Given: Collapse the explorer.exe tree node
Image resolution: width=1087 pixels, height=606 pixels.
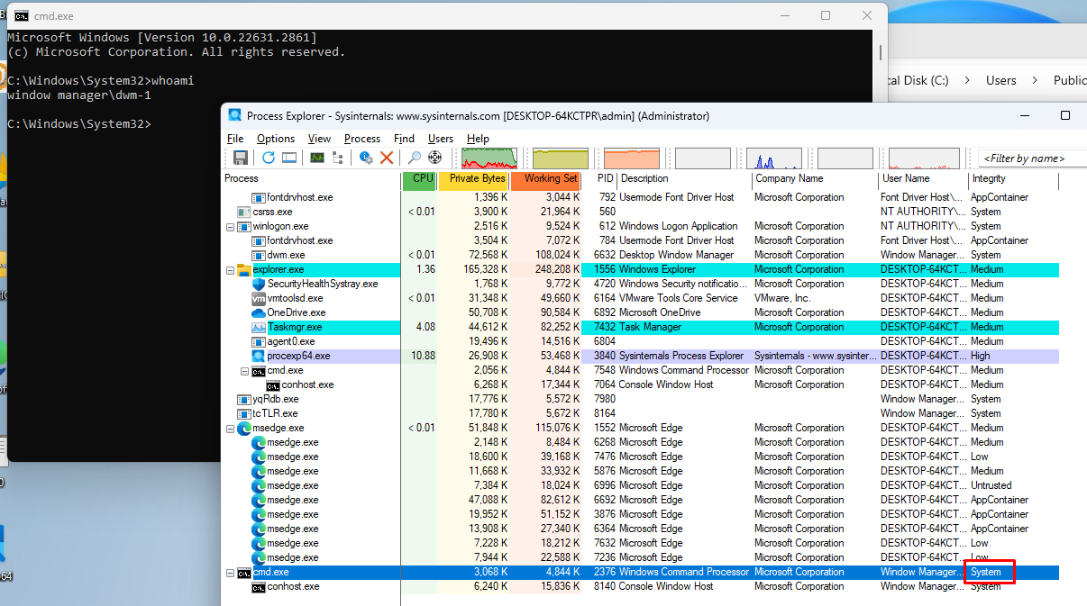Looking at the screenshot, I should point(230,269).
